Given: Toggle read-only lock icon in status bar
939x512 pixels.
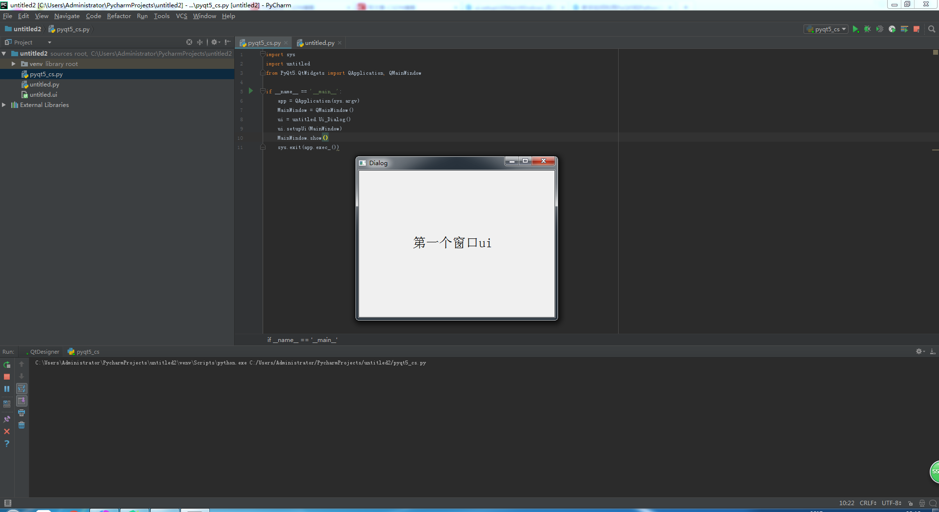Looking at the screenshot, I should point(911,503).
